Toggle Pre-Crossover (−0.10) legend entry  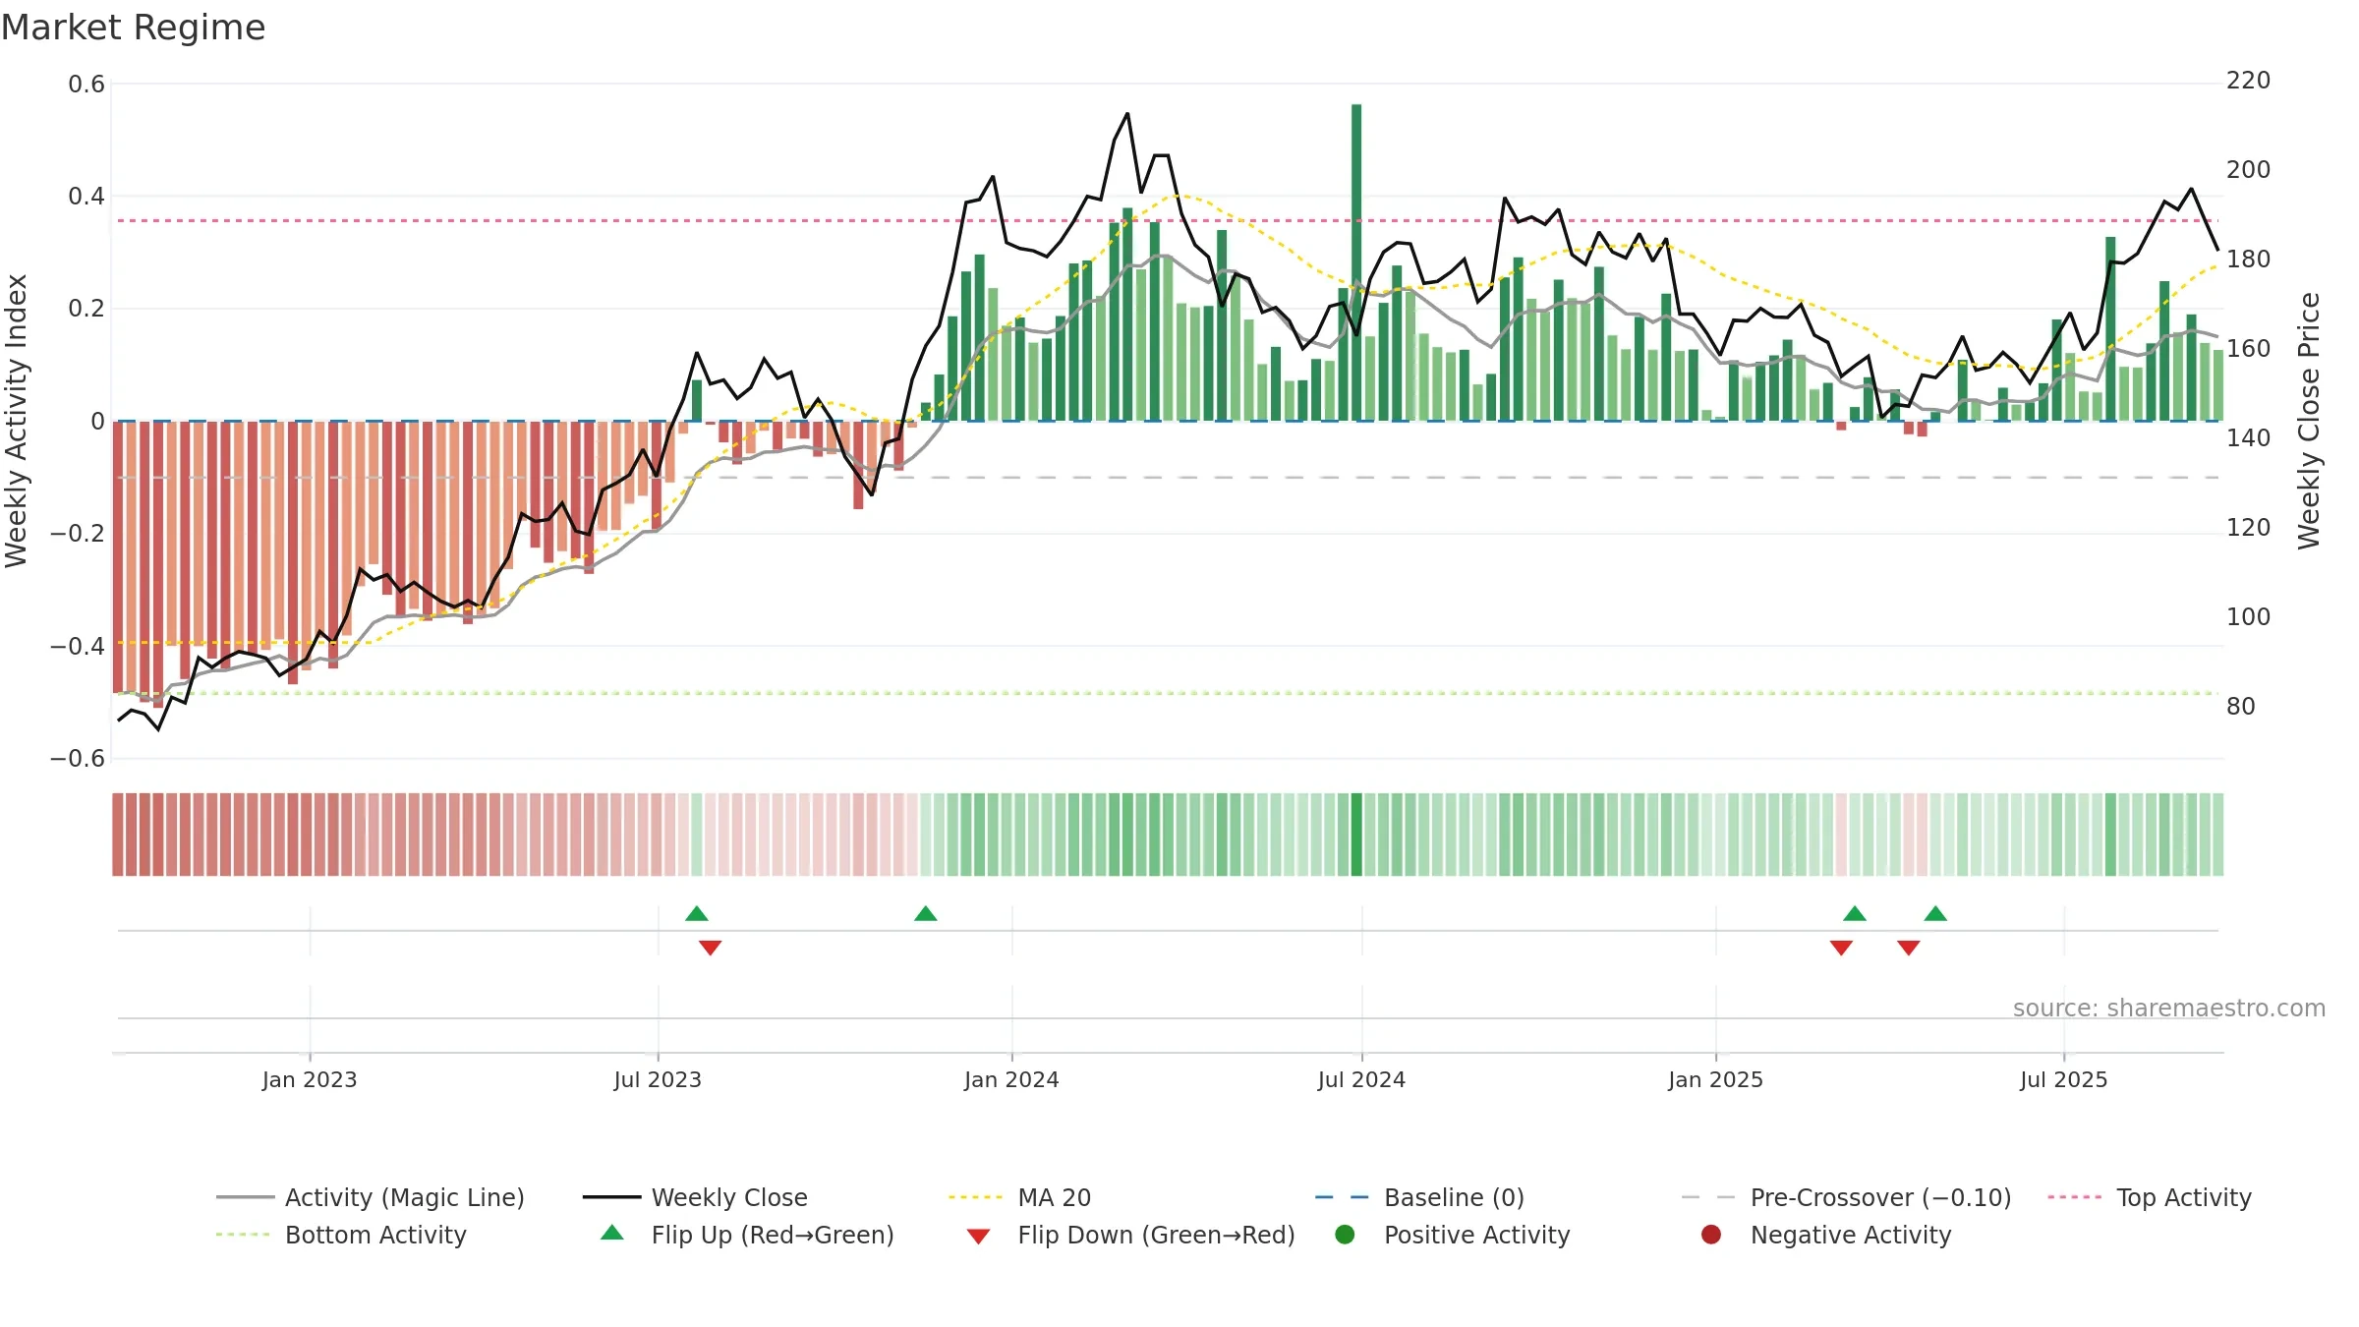(1847, 1197)
